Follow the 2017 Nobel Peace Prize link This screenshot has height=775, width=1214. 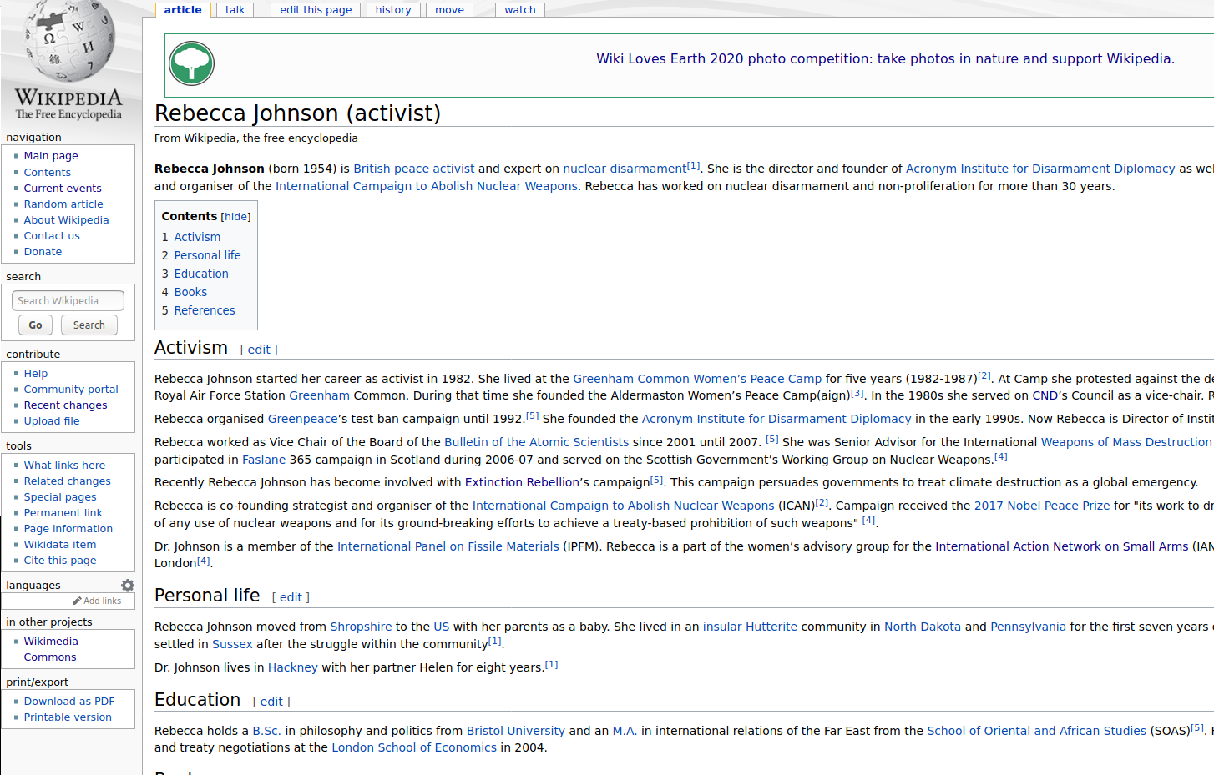click(x=1042, y=506)
